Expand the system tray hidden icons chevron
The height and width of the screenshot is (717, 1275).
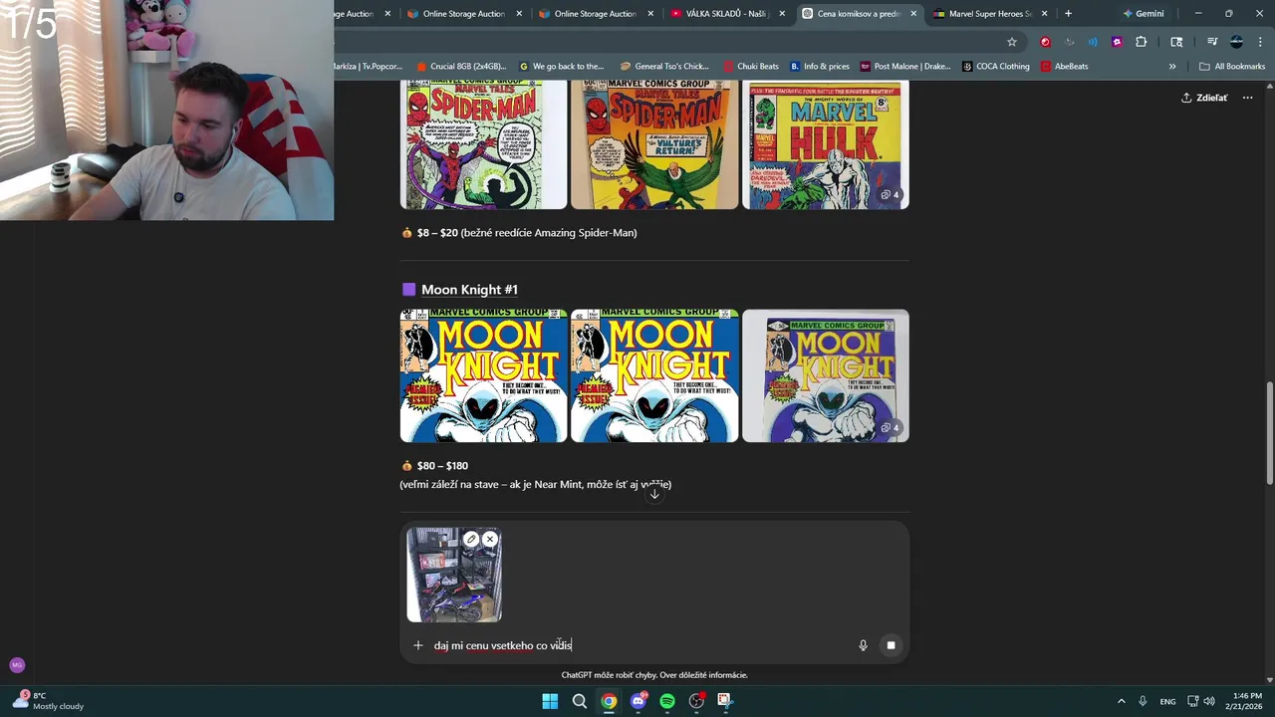(x=1121, y=701)
